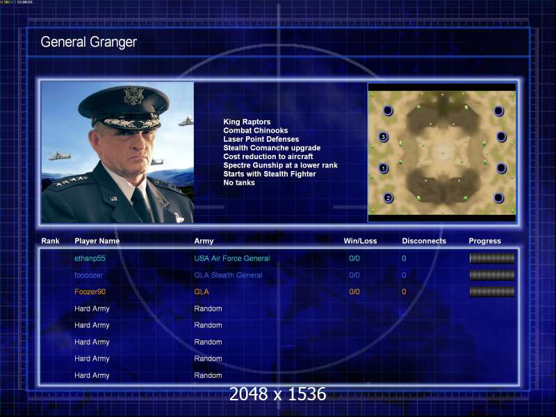Screen dimensions: 556x417
Task: Click the General Granger title
Action: click(x=89, y=42)
